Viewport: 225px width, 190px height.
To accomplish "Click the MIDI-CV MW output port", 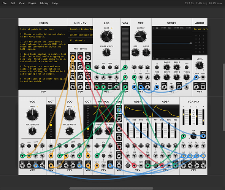I will coord(88,67).
